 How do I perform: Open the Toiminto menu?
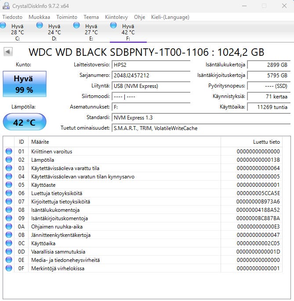(67, 17)
